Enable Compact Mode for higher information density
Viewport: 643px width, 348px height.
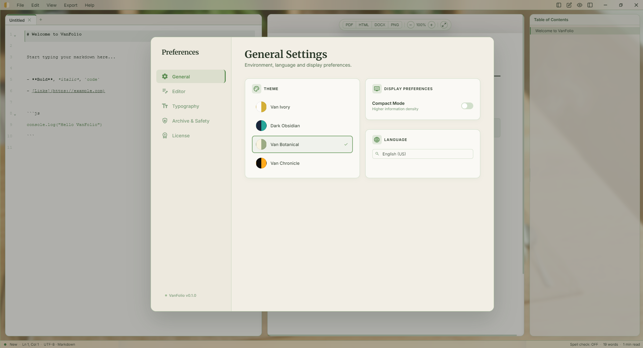[x=467, y=106]
